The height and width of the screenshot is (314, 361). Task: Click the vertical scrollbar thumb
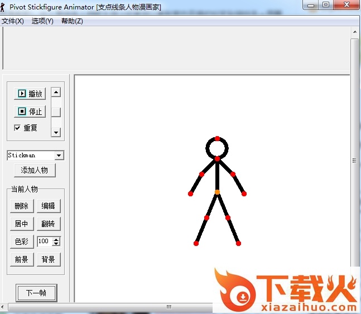(355, 161)
